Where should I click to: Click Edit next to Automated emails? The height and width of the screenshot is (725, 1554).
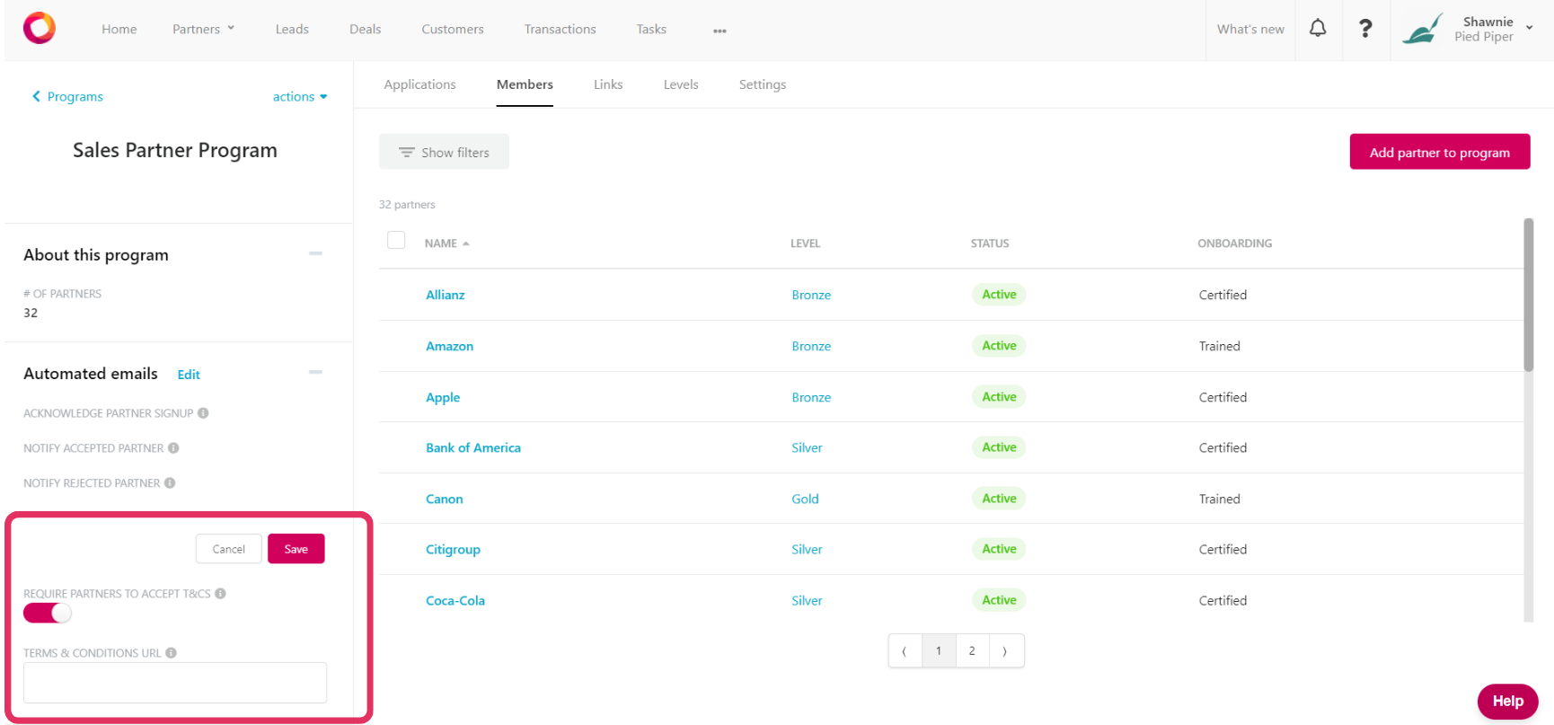pyautogui.click(x=189, y=375)
